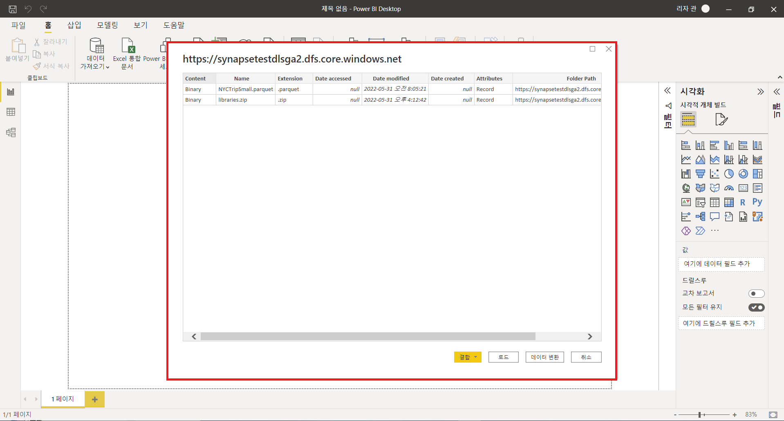Viewport: 784px width, 421px height.
Task: Select the waterfall chart visual
Action: click(x=686, y=174)
